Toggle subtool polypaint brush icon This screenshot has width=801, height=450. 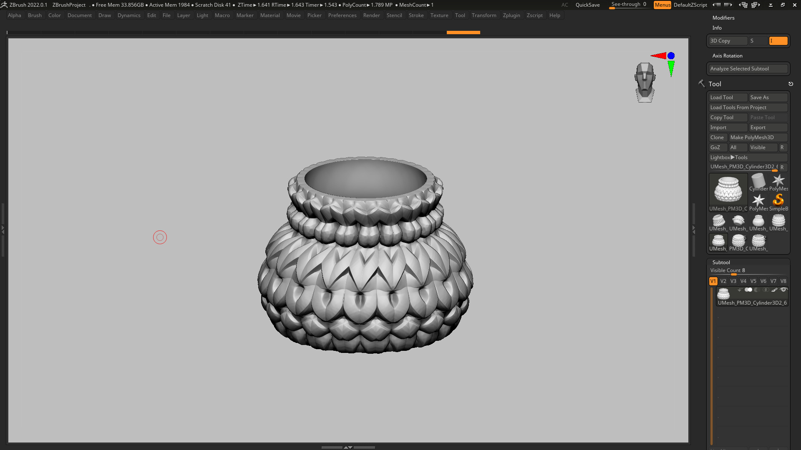point(774,290)
